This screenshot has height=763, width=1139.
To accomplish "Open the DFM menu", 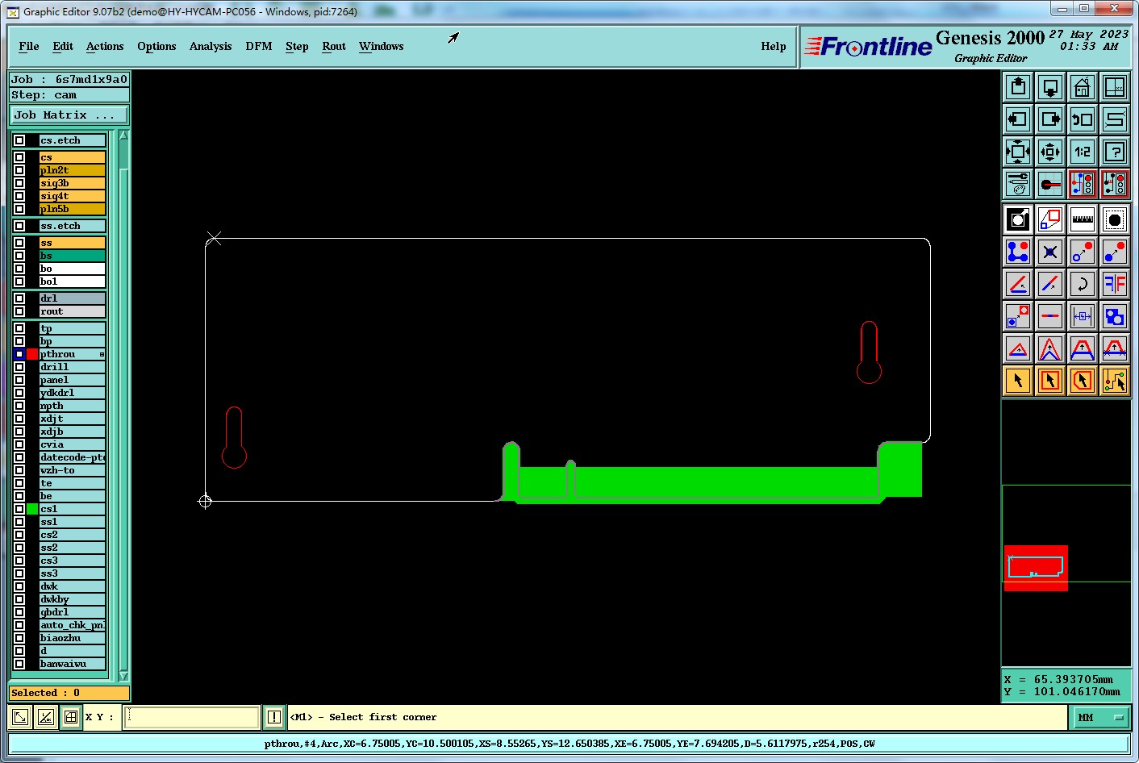I will coord(259,47).
